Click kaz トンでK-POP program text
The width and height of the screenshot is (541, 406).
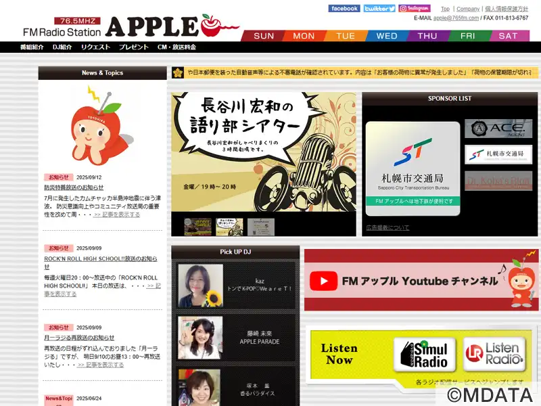point(260,285)
